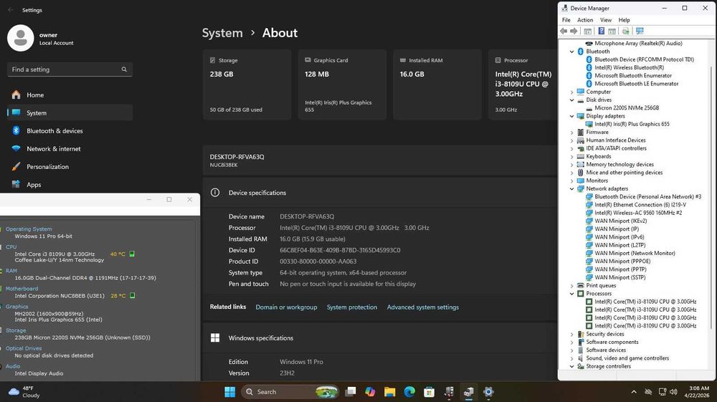Select Microsoft Bluetooth LE Enumerator

636,84
